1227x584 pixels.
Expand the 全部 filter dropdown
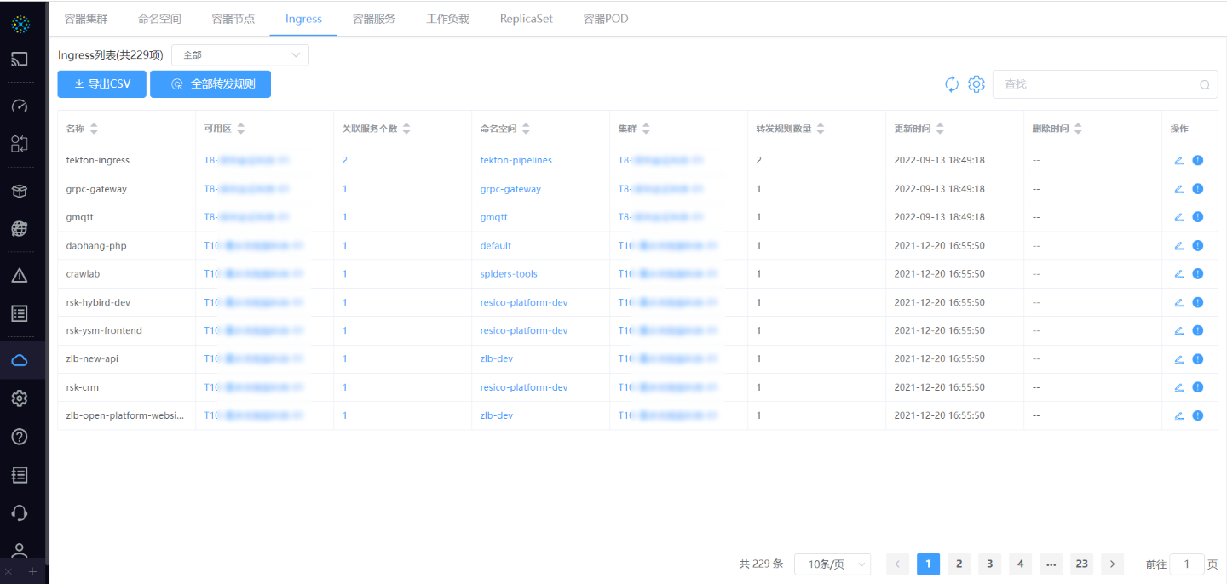(x=240, y=55)
